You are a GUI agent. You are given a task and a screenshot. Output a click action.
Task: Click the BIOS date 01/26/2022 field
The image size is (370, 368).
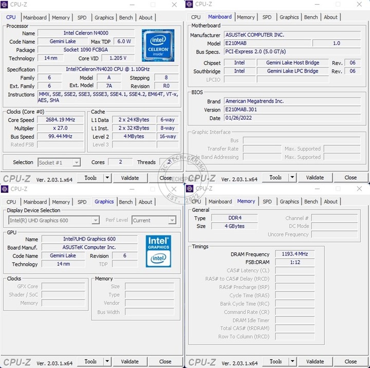[x=292, y=118]
